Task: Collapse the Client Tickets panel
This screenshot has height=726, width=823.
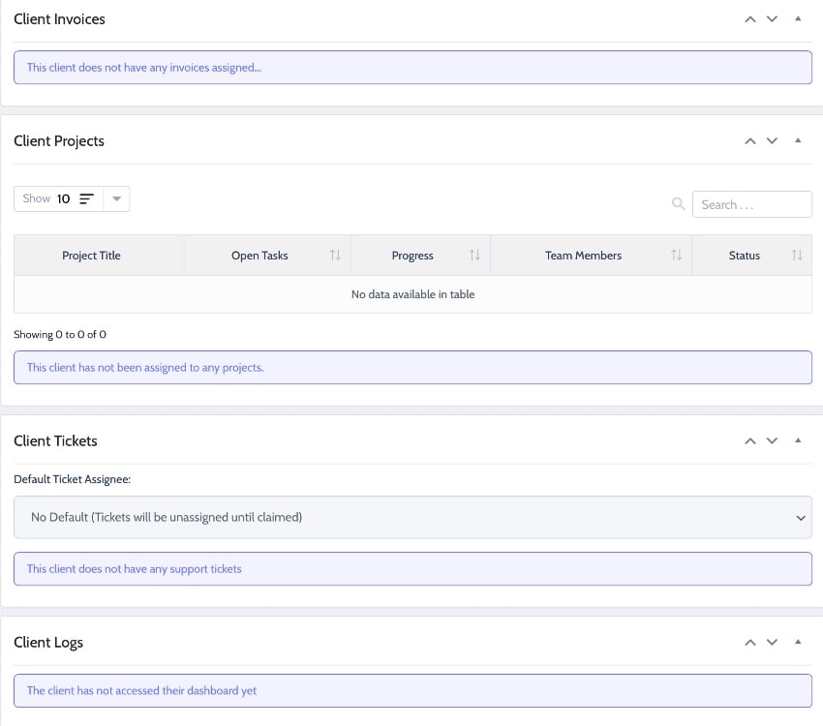Action: tap(798, 440)
